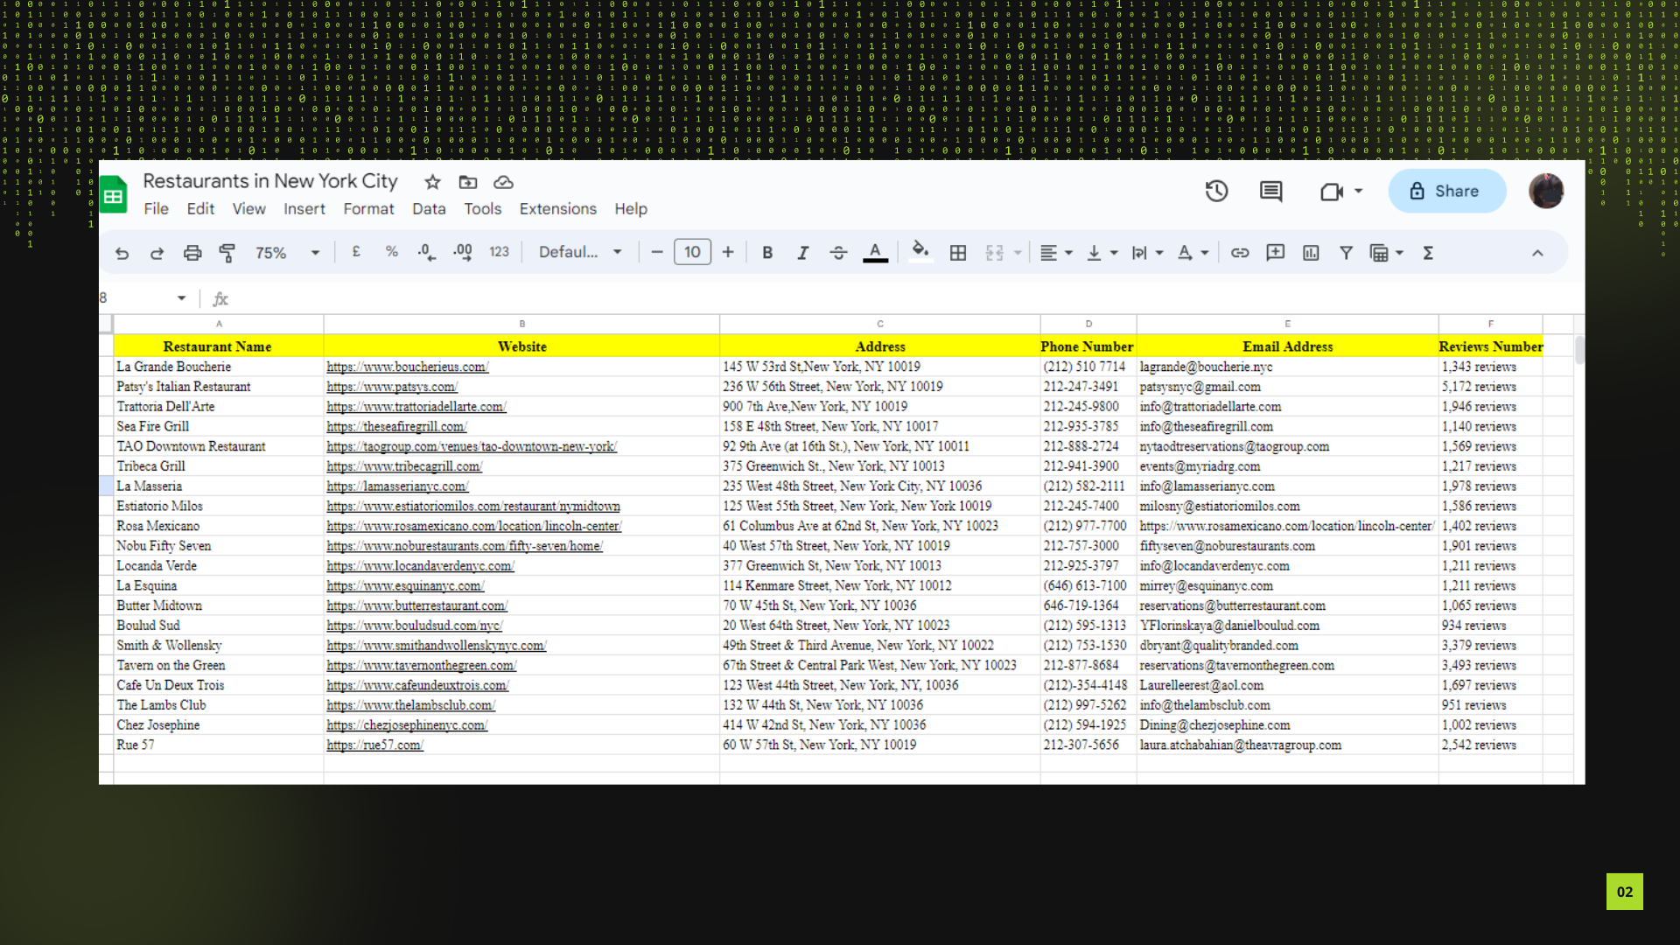
Task: Open table views dropdown
Action: click(1387, 253)
